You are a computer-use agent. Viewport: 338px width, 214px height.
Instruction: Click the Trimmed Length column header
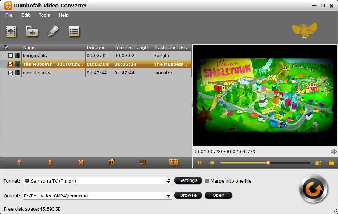pyautogui.click(x=132, y=47)
